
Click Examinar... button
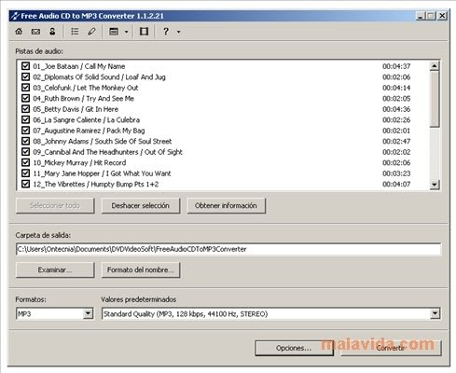pyautogui.click(x=55, y=269)
